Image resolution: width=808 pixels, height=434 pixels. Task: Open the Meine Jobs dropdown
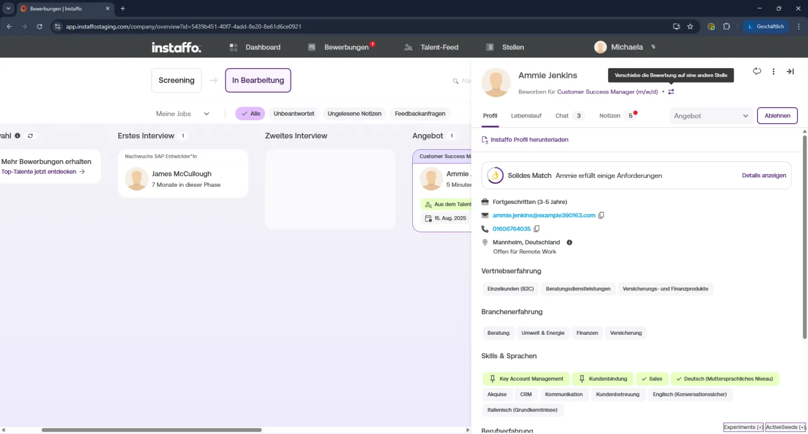[183, 114]
